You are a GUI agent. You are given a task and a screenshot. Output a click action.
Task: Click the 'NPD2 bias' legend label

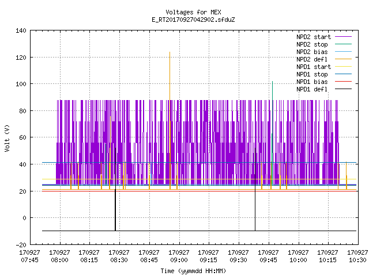312,52
